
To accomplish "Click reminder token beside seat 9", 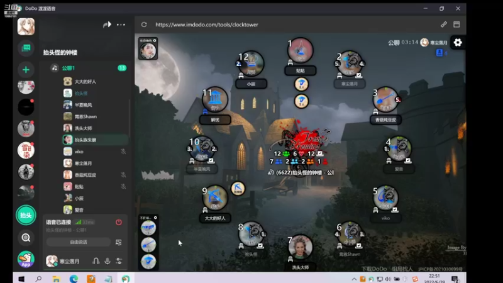I will (238, 189).
